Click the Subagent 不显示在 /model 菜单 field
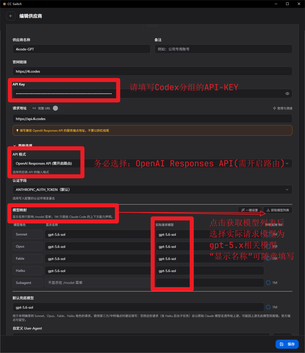Screen dimensions: 305x353 [99, 283]
